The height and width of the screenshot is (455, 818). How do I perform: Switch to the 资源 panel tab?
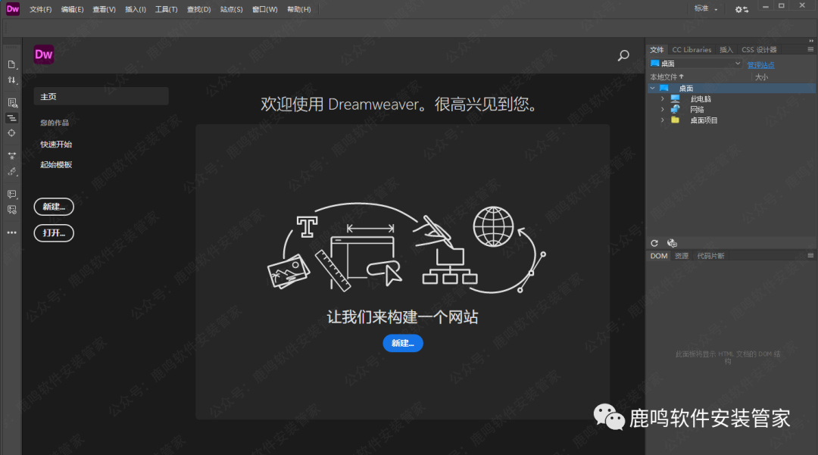(x=681, y=254)
